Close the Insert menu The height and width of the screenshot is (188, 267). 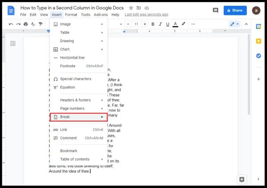[56, 15]
